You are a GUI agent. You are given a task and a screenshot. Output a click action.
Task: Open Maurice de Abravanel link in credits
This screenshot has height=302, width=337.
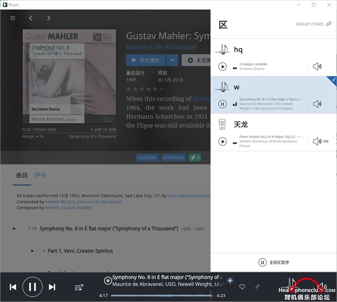(x=99, y=202)
